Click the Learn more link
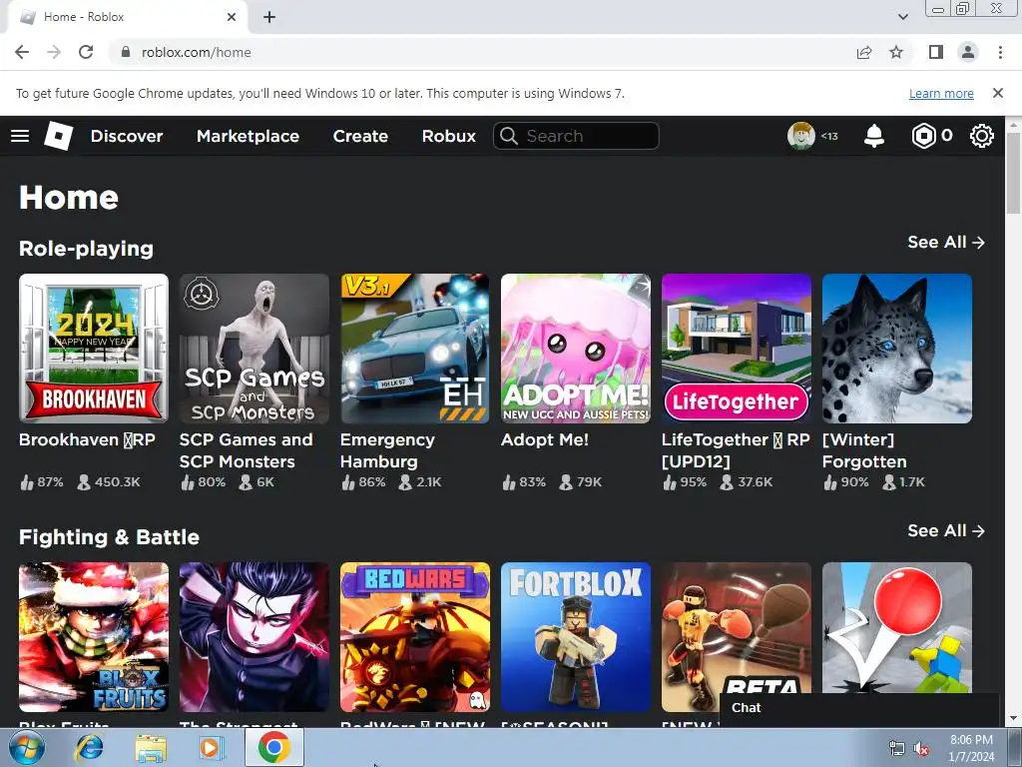 point(941,93)
